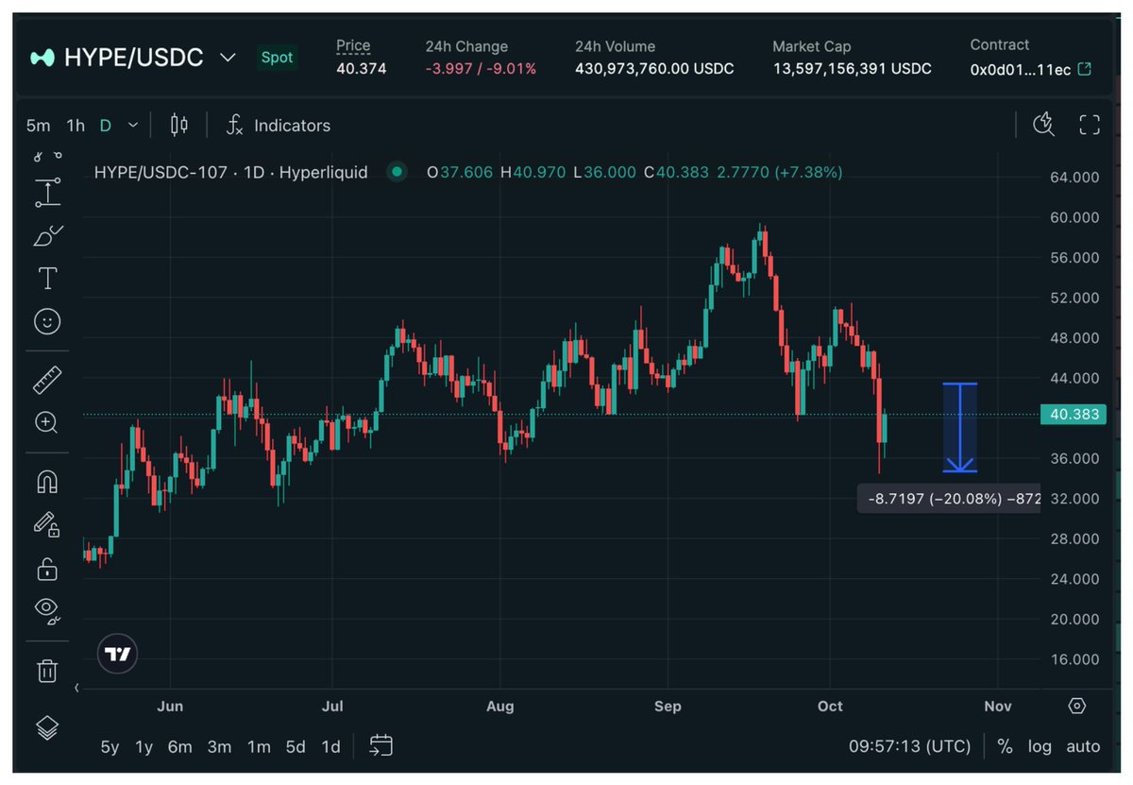The height and width of the screenshot is (785, 1133).
Task: Set the date range to 5y
Action: [x=110, y=746]
